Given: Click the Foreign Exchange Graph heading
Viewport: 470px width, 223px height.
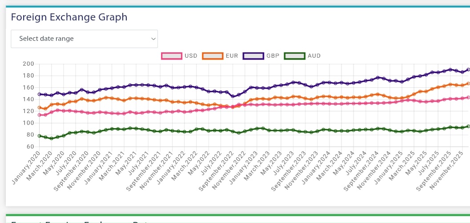Looking at the screenshot, I should (69, 17).
